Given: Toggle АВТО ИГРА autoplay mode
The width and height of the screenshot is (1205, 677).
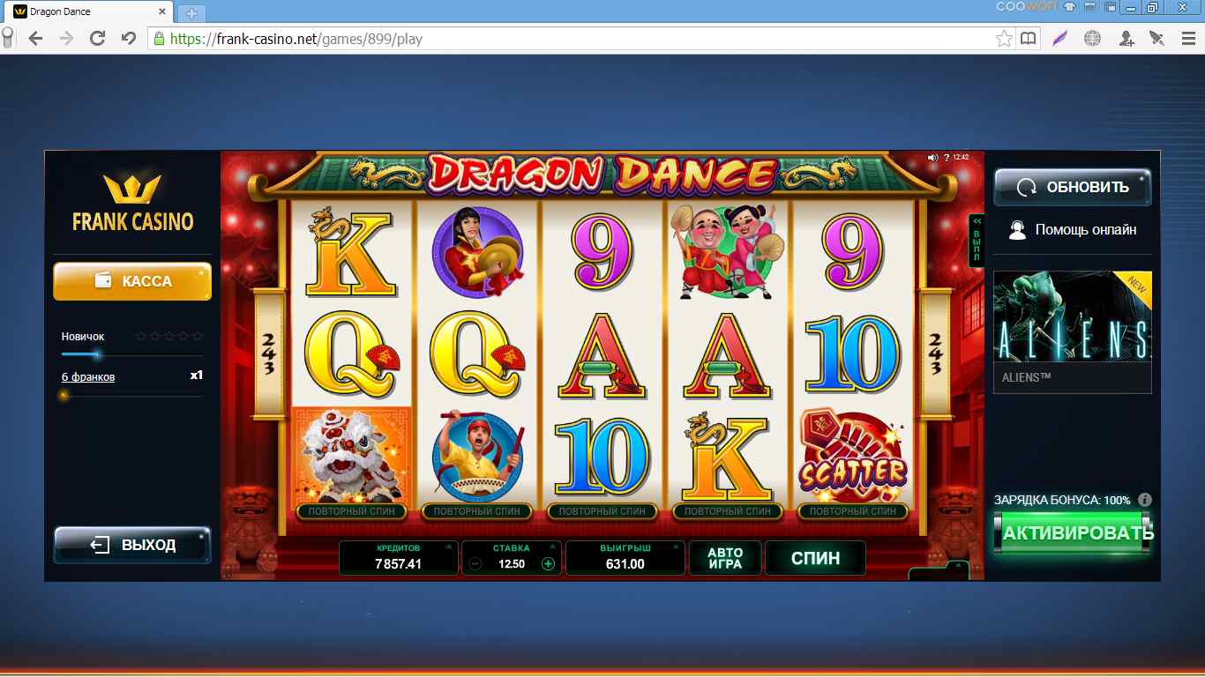Looking at the screenshot, I should pyautogui.click(x=725, y=558).
